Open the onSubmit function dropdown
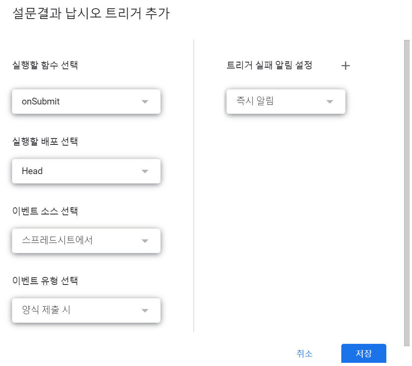 click(86, 101)
